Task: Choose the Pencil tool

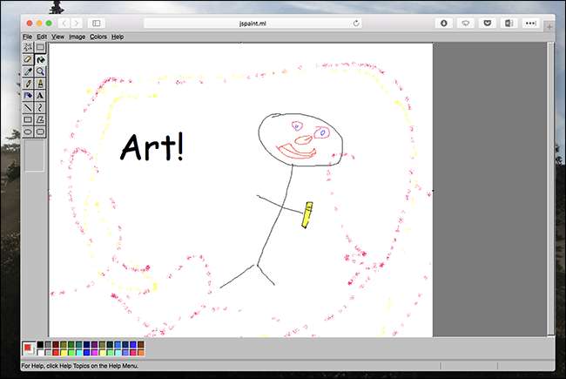Action: click(29, 84)
